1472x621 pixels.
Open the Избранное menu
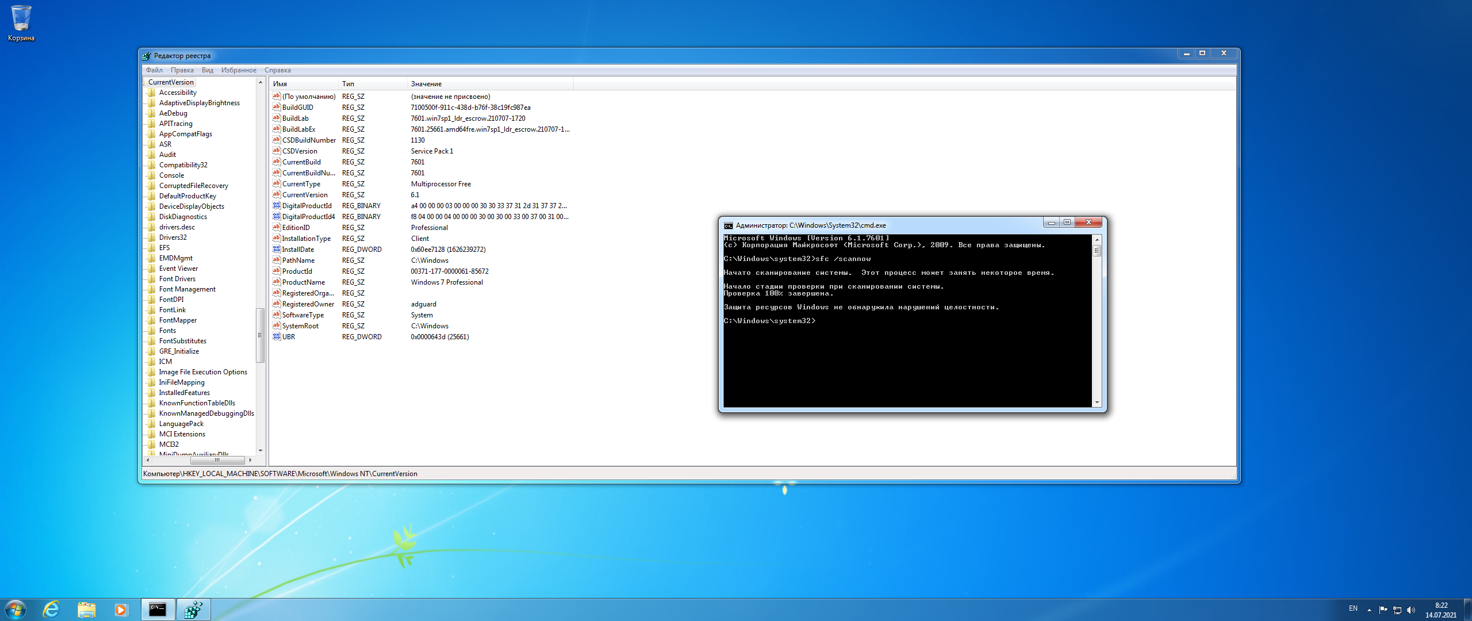(239, 70)
